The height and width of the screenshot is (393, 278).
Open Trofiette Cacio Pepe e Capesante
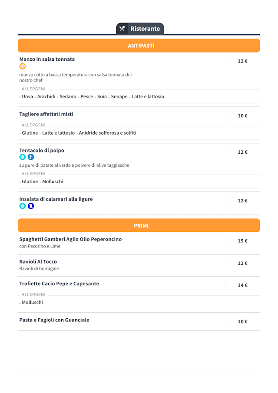[59, 284]
